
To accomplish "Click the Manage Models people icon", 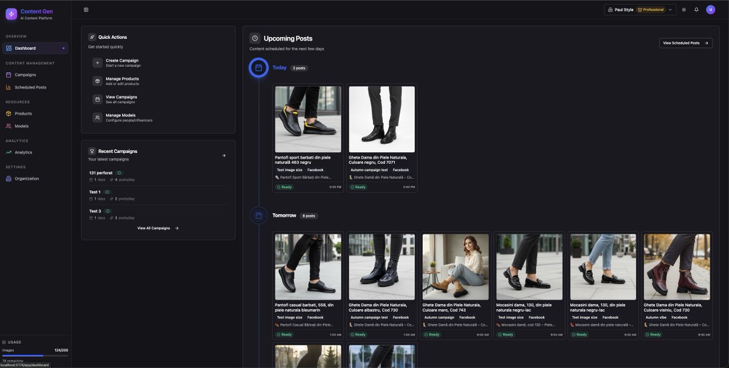I will (97, 117).
